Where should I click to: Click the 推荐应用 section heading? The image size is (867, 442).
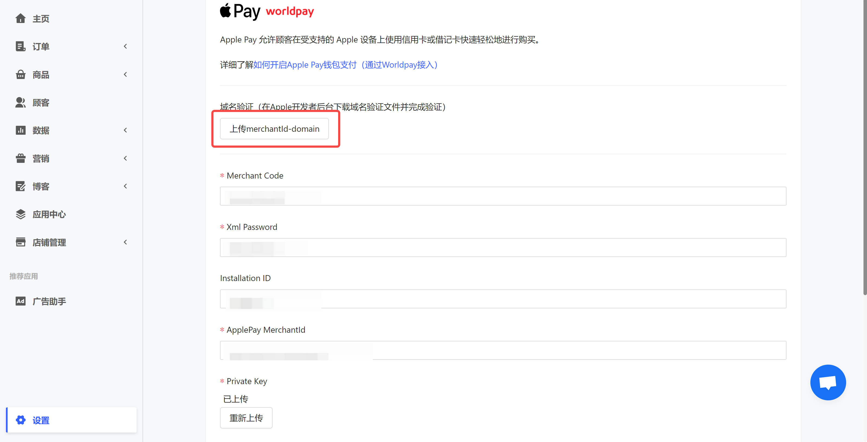click(x=24, y=276)
